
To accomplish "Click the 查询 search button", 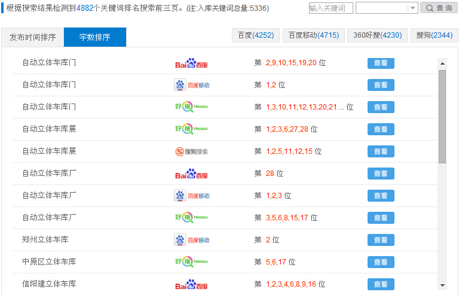I will click(439, 8).
